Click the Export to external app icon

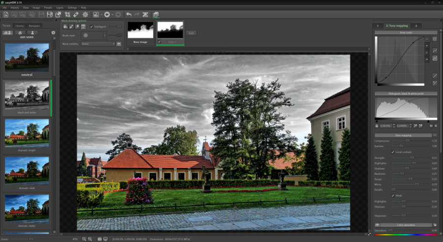click(58, 14)
